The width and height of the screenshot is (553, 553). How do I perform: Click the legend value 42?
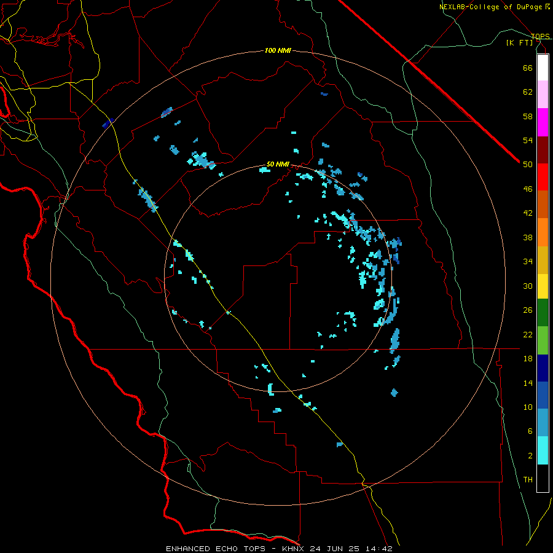pyautogui.click(x=528, y=213)
